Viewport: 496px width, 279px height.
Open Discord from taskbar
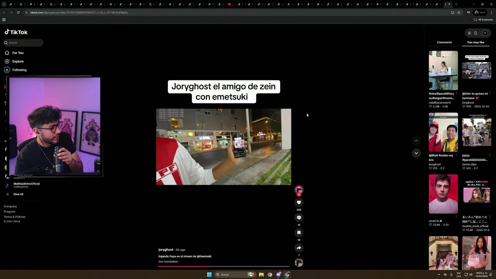(x=278, y=274)
